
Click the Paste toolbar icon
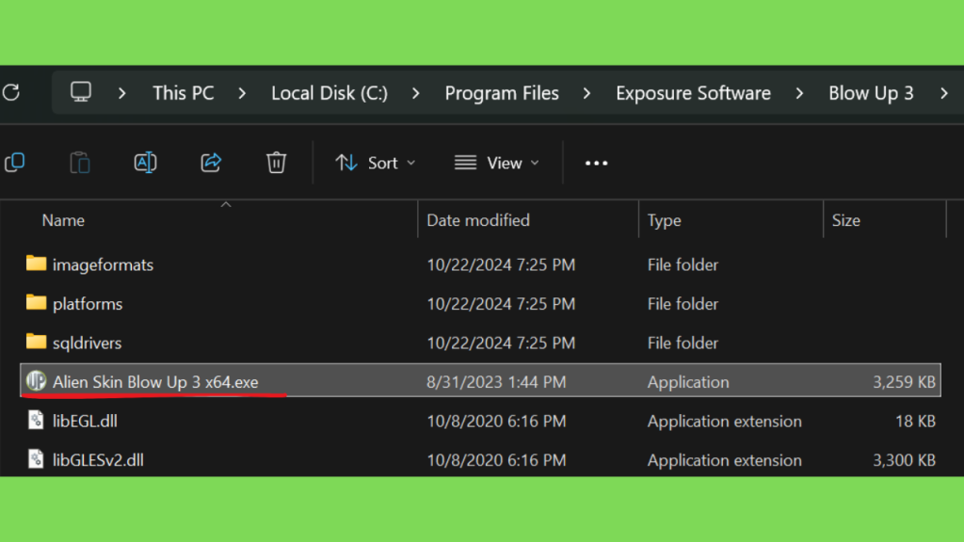click(x=80, y=163)
